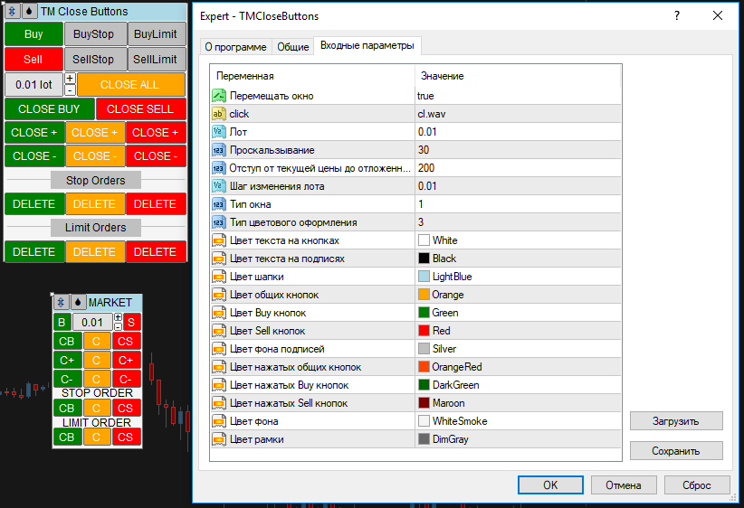Viewport: 744px width, 508px height.
Task: Click the BuyStop button
Action: (x=95, y=34)
